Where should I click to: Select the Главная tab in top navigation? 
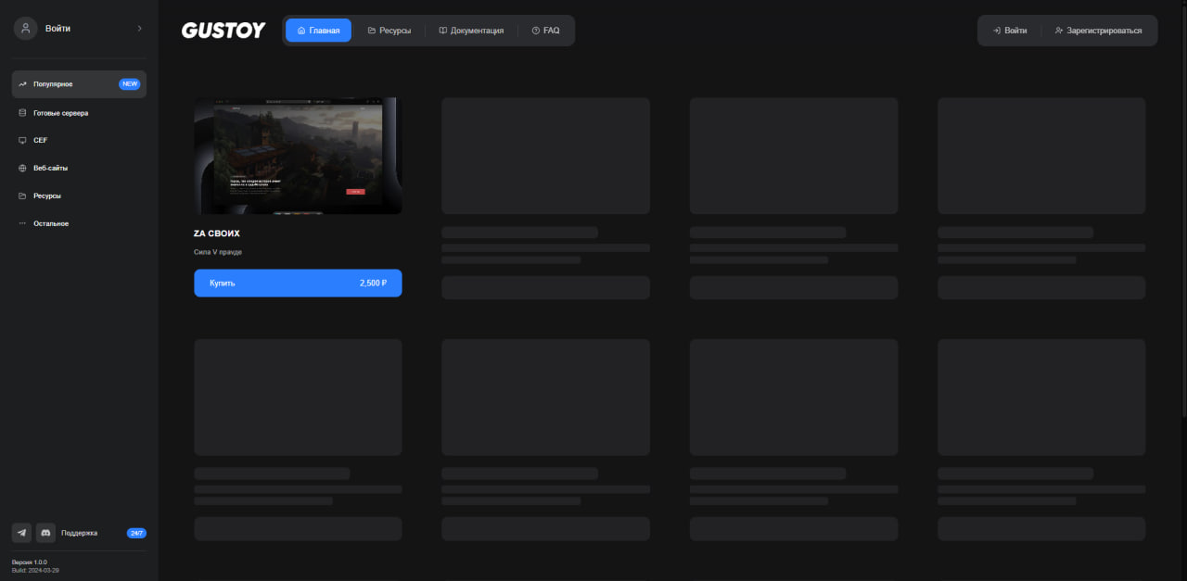tap(318, 31)
